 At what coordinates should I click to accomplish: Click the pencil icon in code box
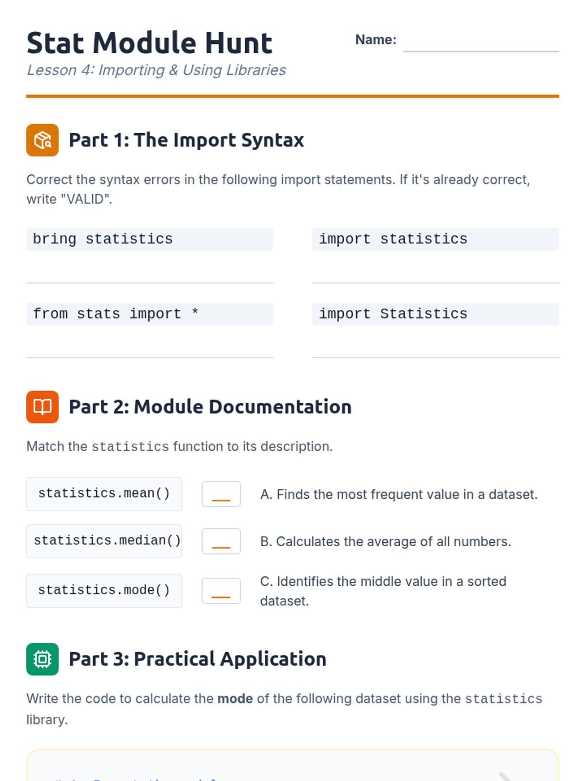point(505,776)
